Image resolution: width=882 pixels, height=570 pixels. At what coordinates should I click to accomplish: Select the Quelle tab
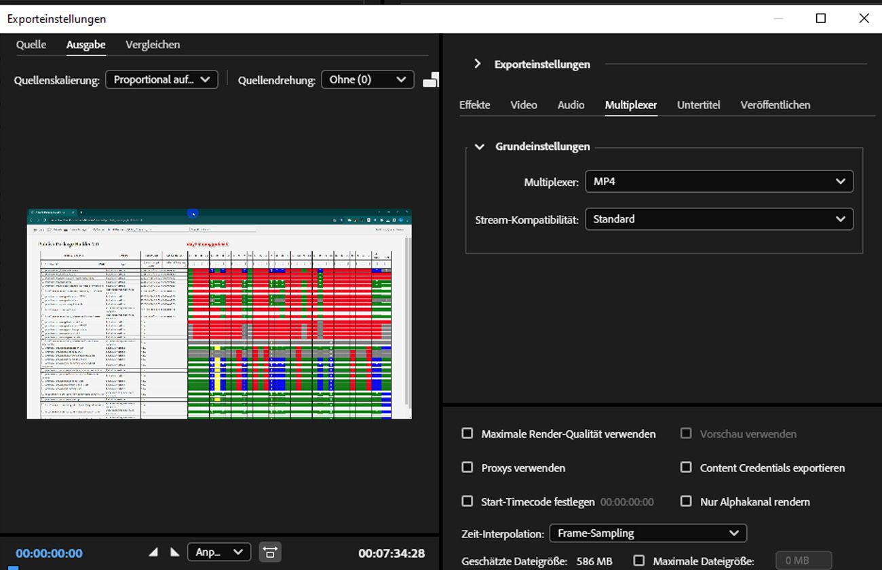click(31, 44)
